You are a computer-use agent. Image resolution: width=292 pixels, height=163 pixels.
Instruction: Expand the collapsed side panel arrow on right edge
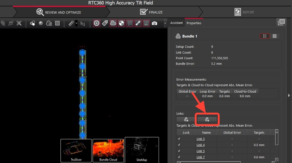tap(289, 95)
